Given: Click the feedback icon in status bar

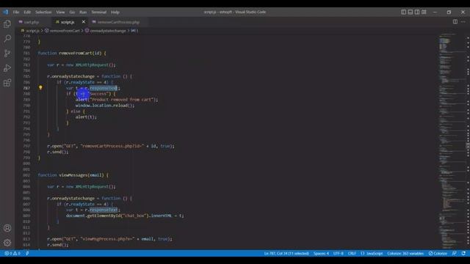Looking at the screenshot, I should point(455,253).
